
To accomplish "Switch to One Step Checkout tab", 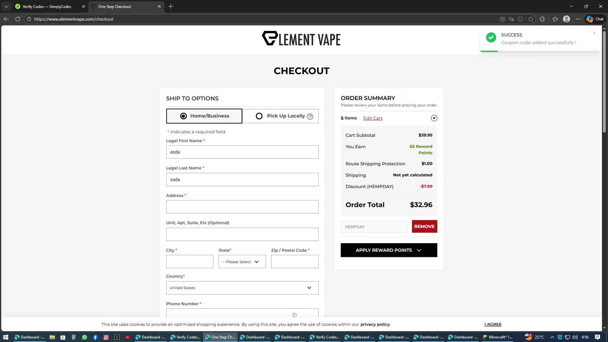I will pyautogui.click(x=126, y=6).
